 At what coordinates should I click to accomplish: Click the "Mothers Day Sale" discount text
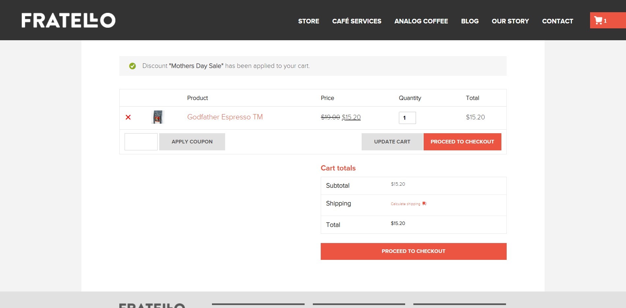196,66
